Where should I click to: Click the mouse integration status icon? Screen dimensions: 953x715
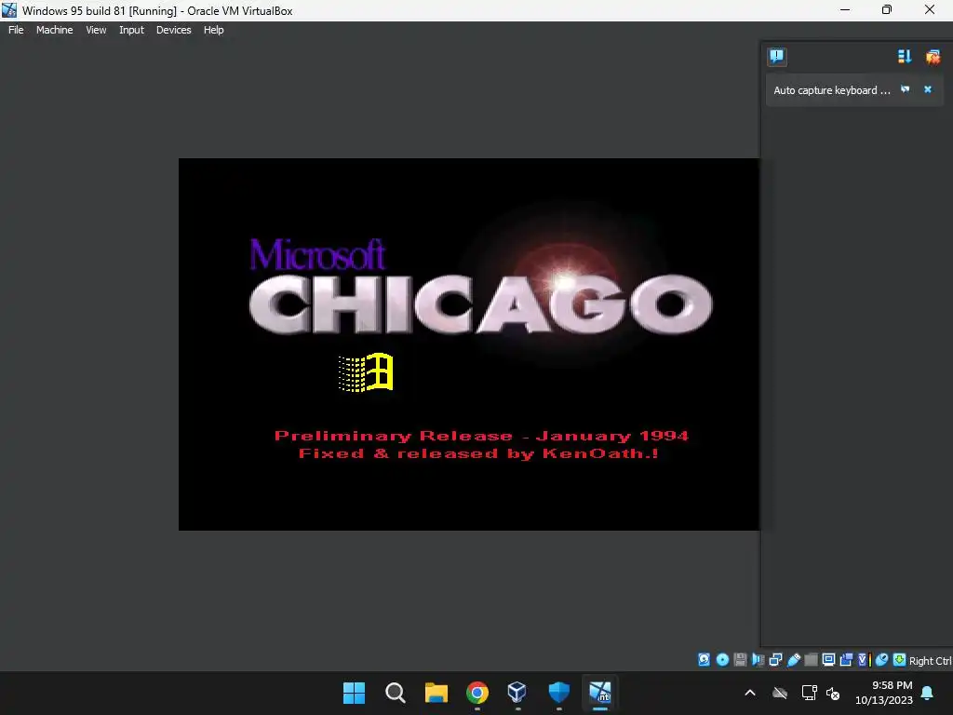click(x=882, y=660)
